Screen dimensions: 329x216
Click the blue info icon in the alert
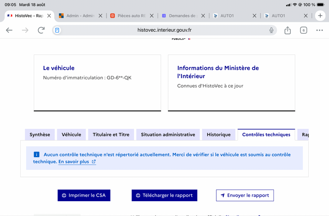[37, 155]
